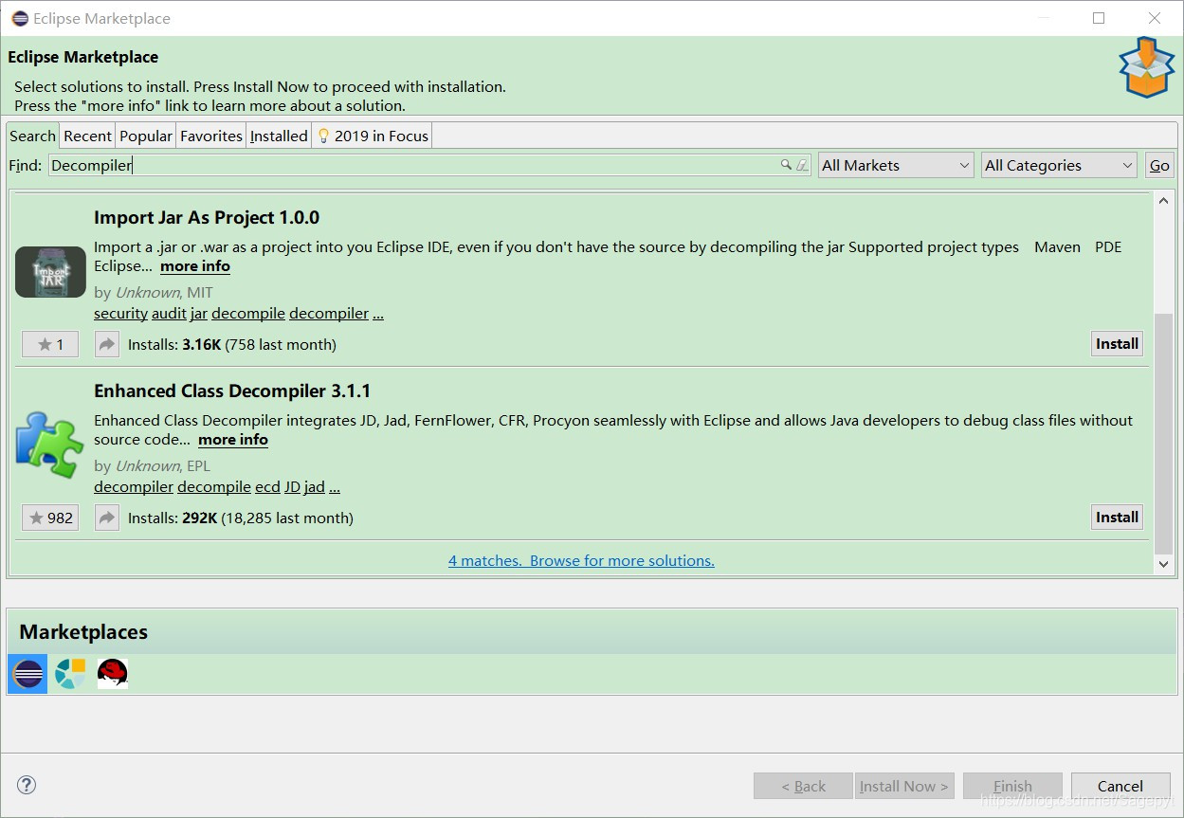Click the jad tag link
Viewport: 1184px width, 818px height.
314,486
